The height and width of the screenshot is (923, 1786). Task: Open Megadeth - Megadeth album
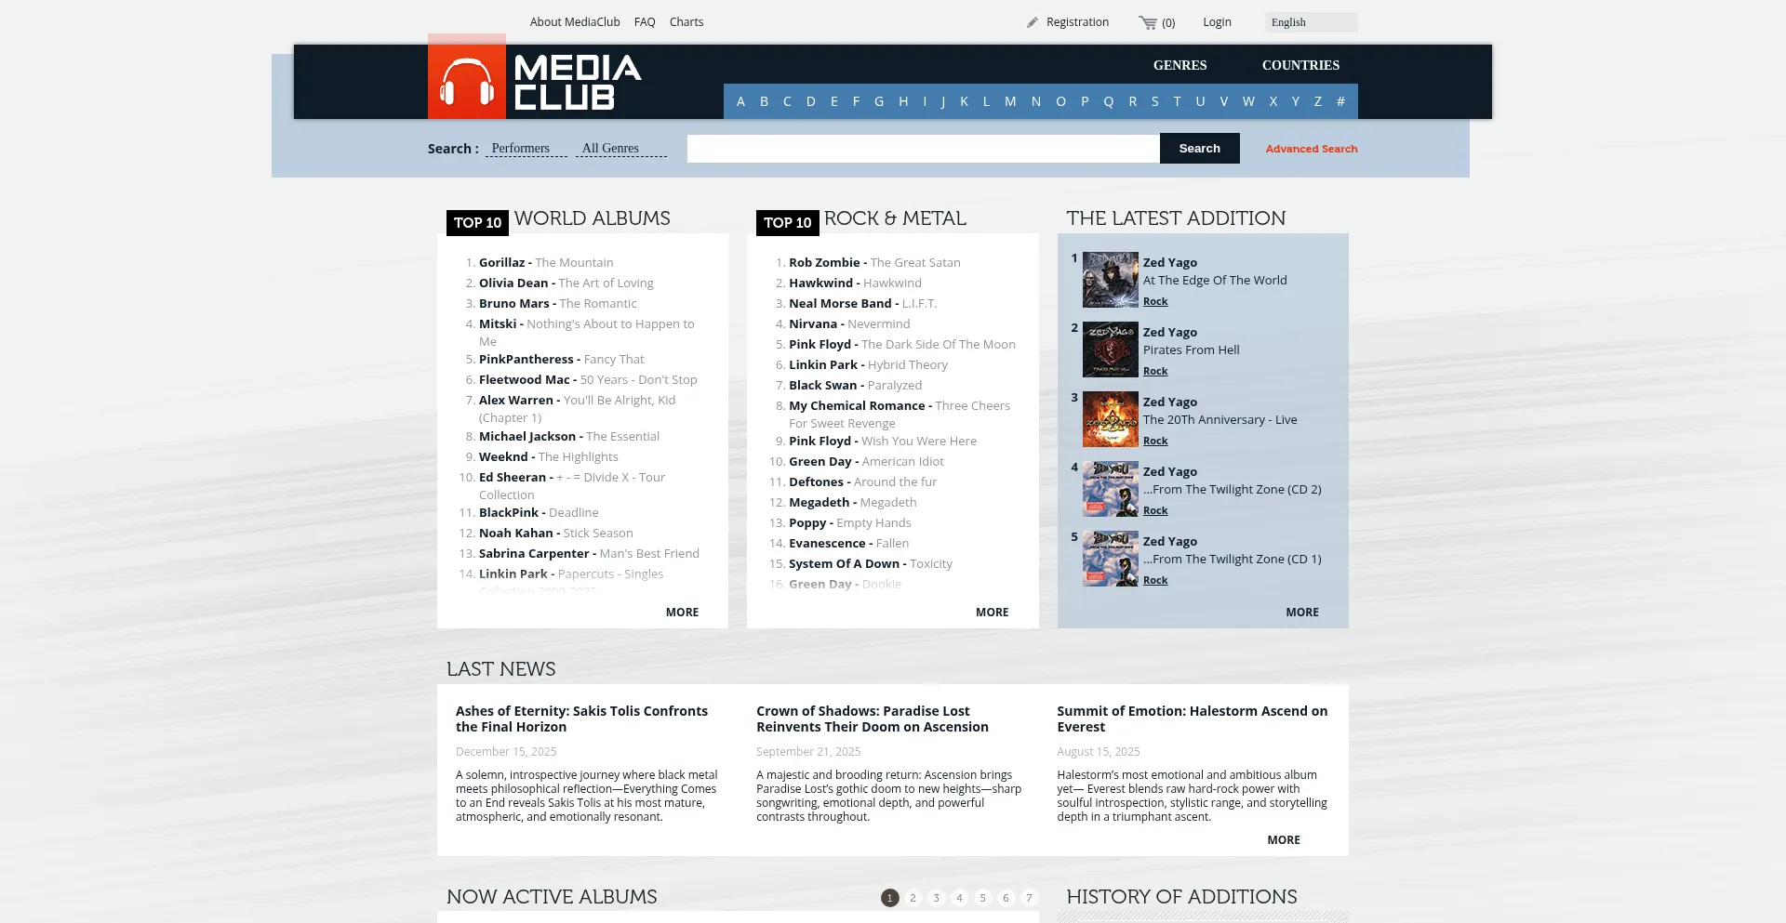tap(853, 503)
